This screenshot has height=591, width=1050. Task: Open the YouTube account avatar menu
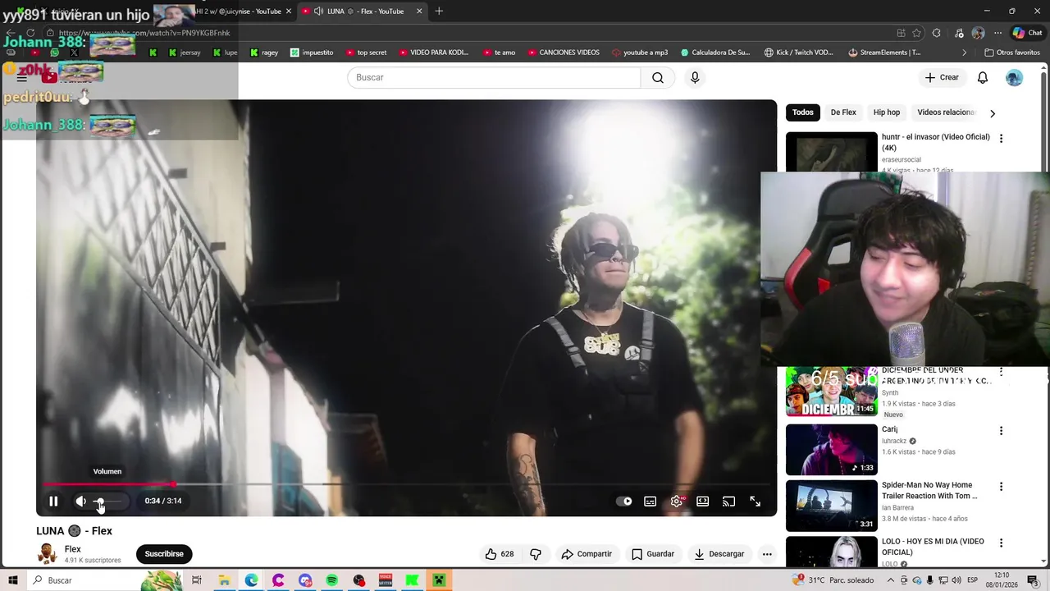[x=1015, y=77]
